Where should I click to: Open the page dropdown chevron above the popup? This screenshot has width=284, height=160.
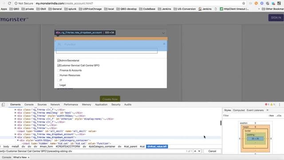coord(163,33)
